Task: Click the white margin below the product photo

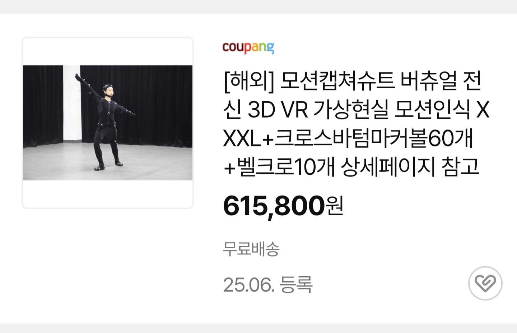Action: tap(108, 194)
